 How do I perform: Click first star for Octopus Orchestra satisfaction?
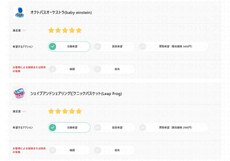coord(51,30)
